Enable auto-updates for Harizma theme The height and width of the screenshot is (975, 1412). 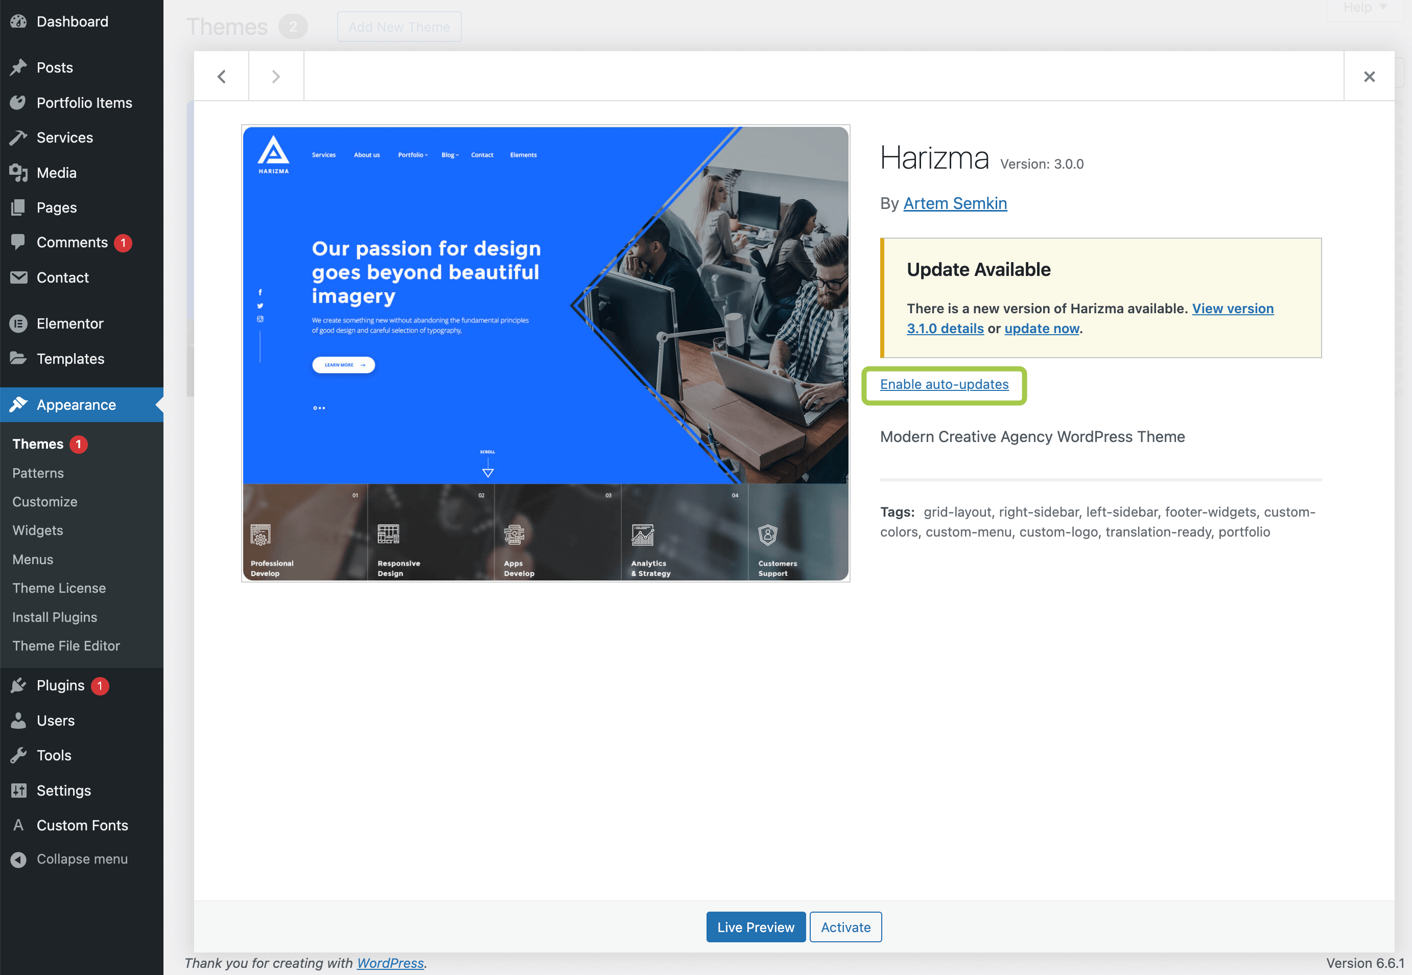[x=944, y=384]
